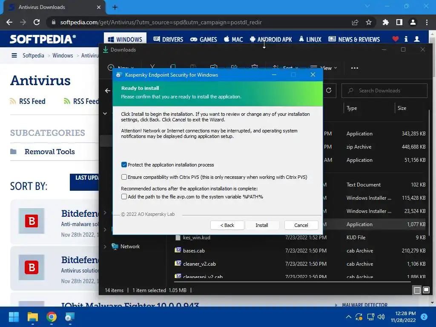The height and width of the screenshot is (327, 436).
Task: Reload the page in Chrome
Action: click(37, 22)
